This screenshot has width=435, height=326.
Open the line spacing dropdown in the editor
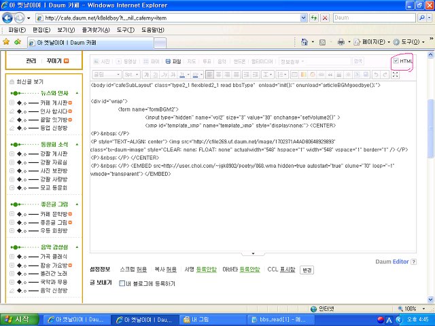click(268, 75)
